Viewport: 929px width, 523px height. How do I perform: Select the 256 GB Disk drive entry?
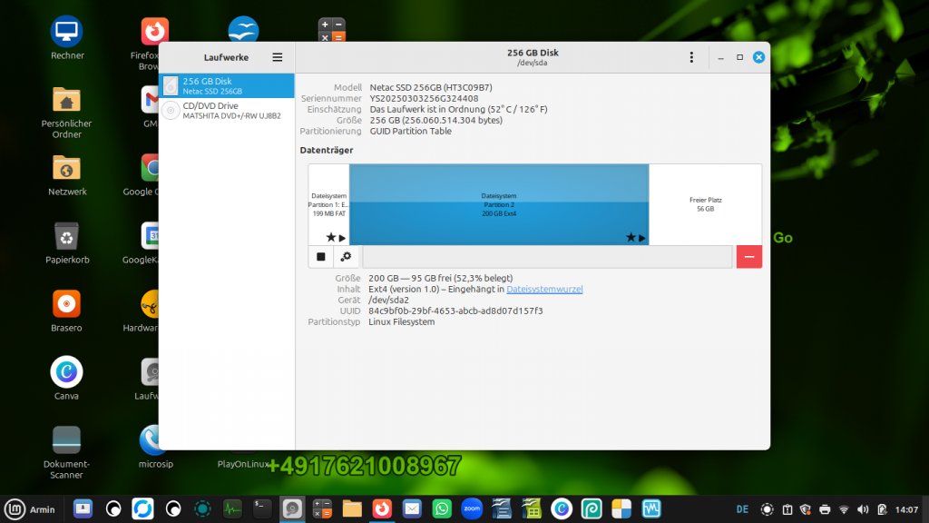click(x=227, y=86)
